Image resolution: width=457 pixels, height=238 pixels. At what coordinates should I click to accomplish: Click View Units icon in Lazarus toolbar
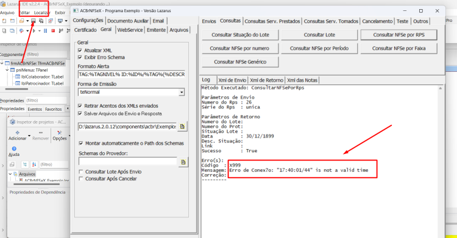4,30
